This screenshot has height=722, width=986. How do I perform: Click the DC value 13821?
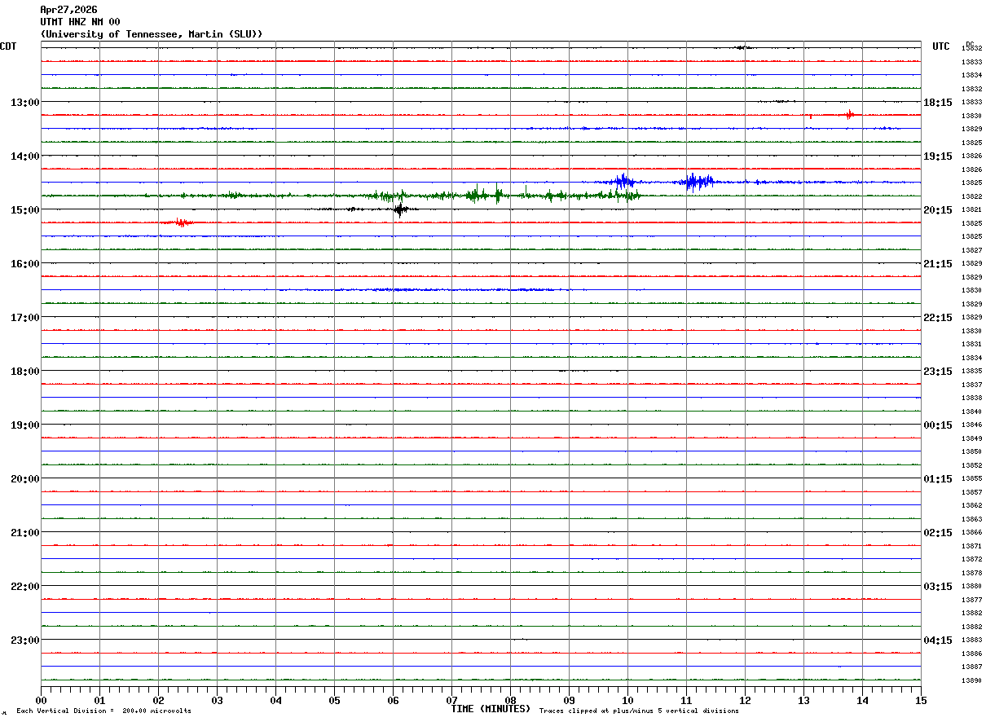(x=971, y=210)
